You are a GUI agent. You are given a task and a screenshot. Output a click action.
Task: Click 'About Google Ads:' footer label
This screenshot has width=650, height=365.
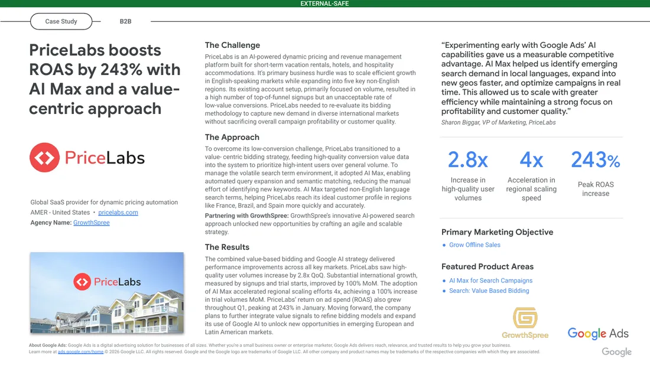click(48, 345)
